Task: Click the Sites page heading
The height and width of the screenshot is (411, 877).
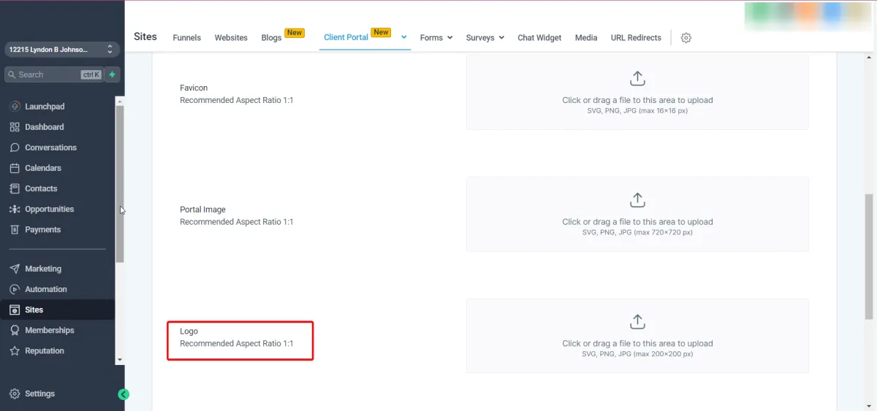Action: pos(145,37)
